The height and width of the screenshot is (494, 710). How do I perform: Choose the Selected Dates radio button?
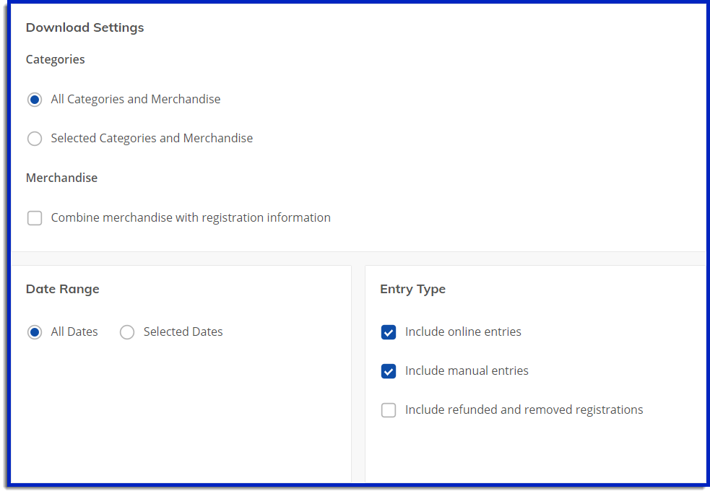pyautogui.click(x=127, y=332)
